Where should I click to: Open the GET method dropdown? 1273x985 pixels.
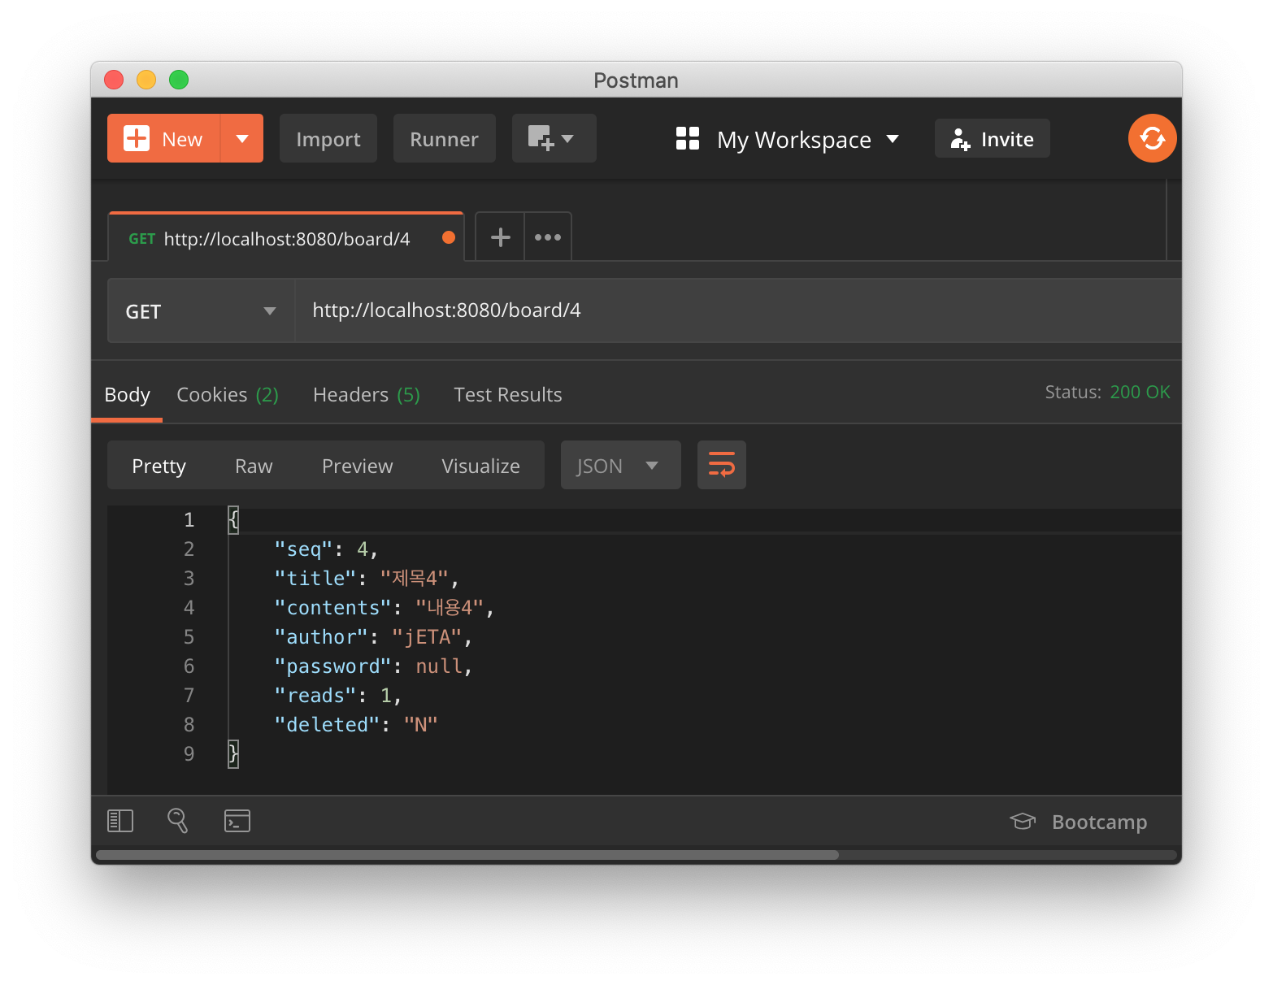coord(201,310)
